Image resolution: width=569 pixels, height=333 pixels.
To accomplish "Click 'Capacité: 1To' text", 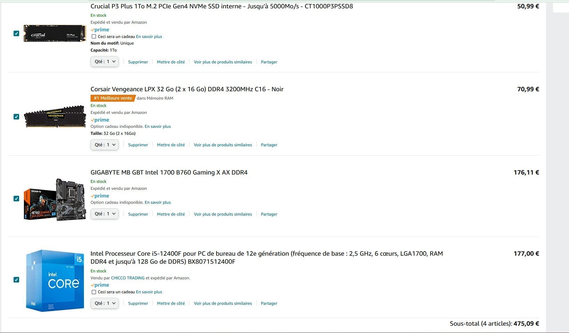I will click(x=103, y=50).
